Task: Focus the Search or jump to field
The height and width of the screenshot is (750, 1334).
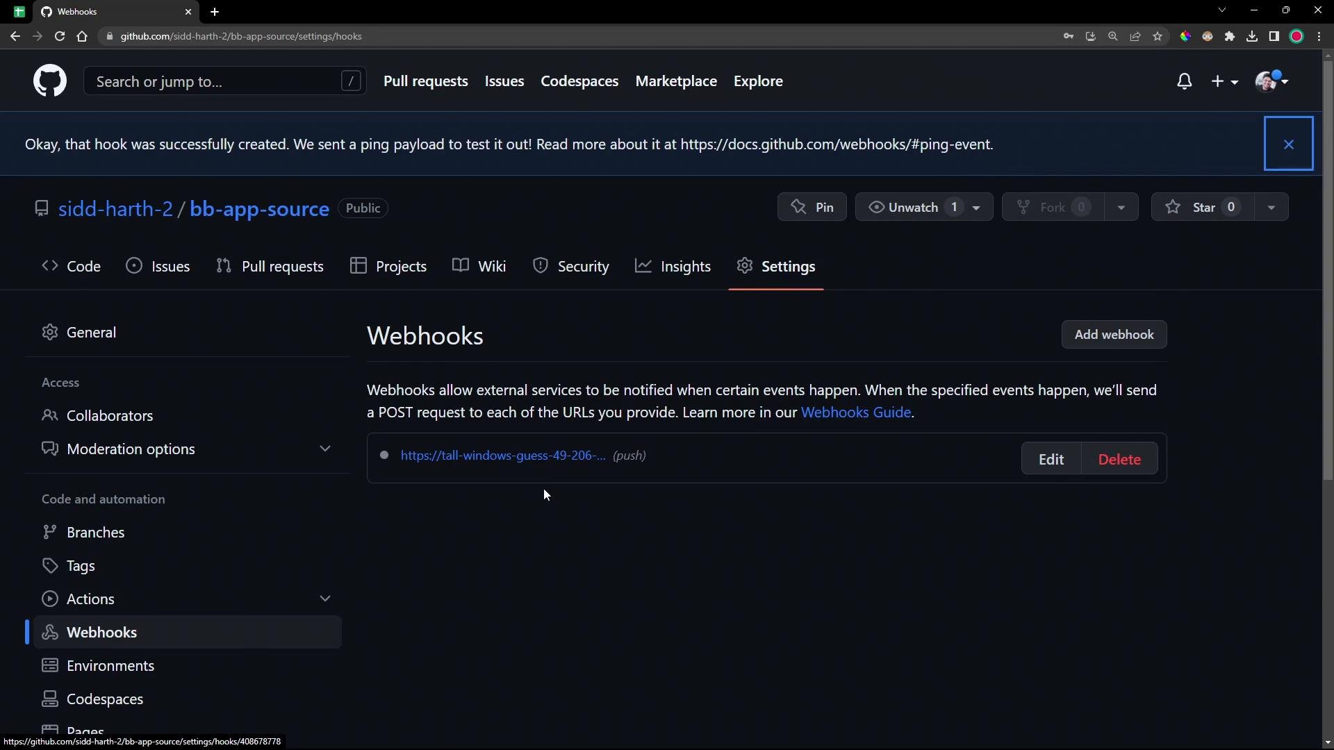Action: pos(225,81)
